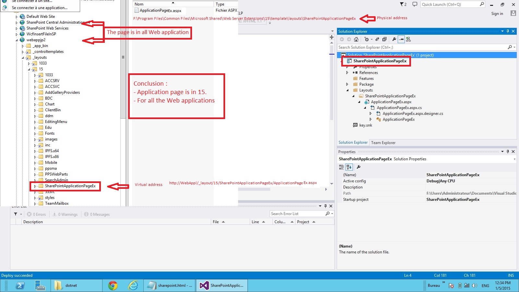Click Solution Explorer Back navigation arrow
Screen dimensions: 519x292
[x=342, y=39]
